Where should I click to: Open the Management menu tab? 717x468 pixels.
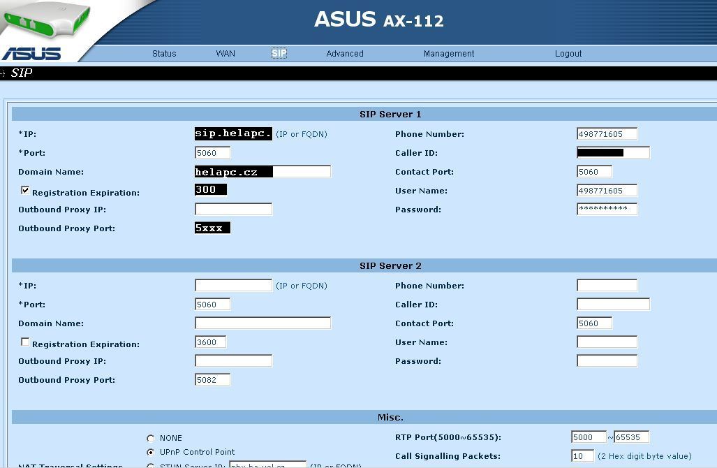pos(449,54)
